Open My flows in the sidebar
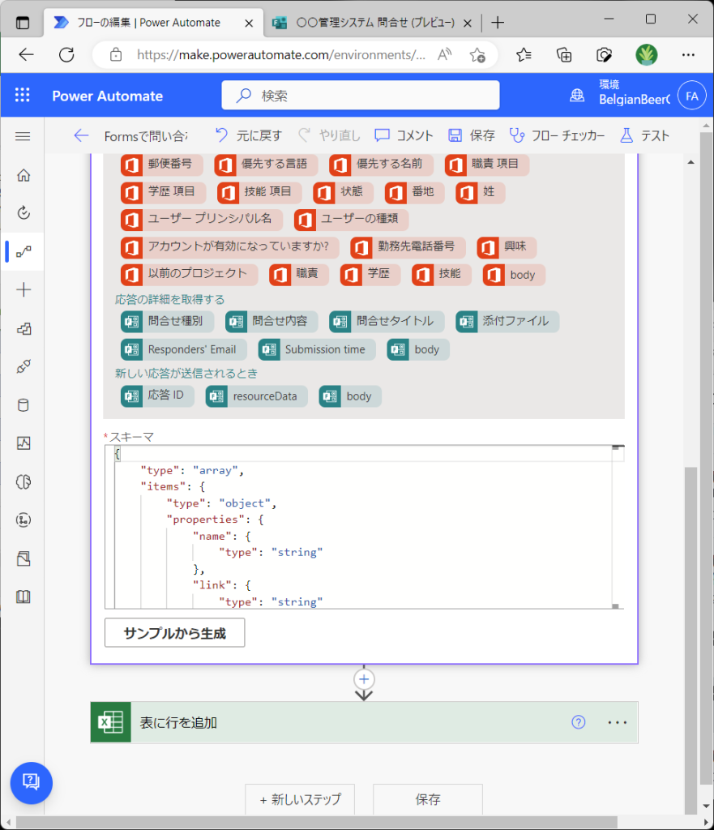This screenshot has height=830, width=714. [x=24, y=251]
